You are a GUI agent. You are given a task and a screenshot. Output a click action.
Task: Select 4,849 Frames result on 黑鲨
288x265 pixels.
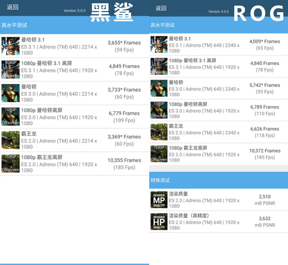pos(124,70)
